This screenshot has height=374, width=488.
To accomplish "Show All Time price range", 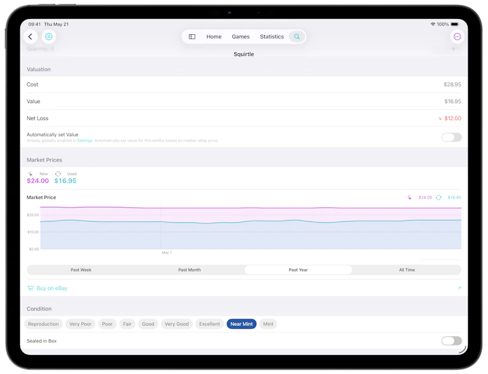I will 407,270.
